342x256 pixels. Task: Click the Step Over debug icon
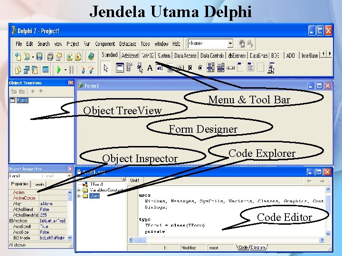[91, 70]
